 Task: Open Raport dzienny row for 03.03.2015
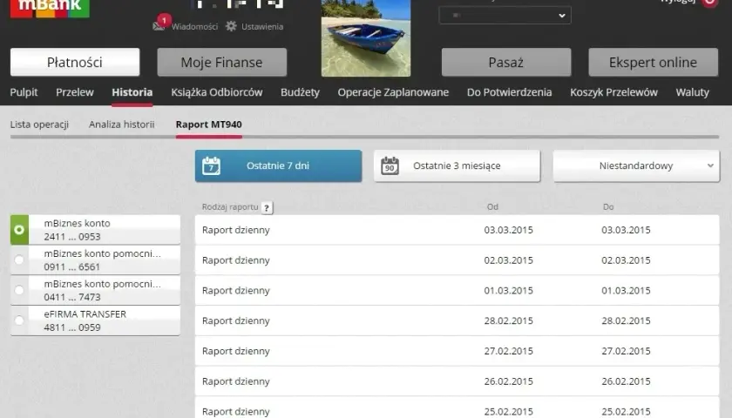click(x=457, y=230)
